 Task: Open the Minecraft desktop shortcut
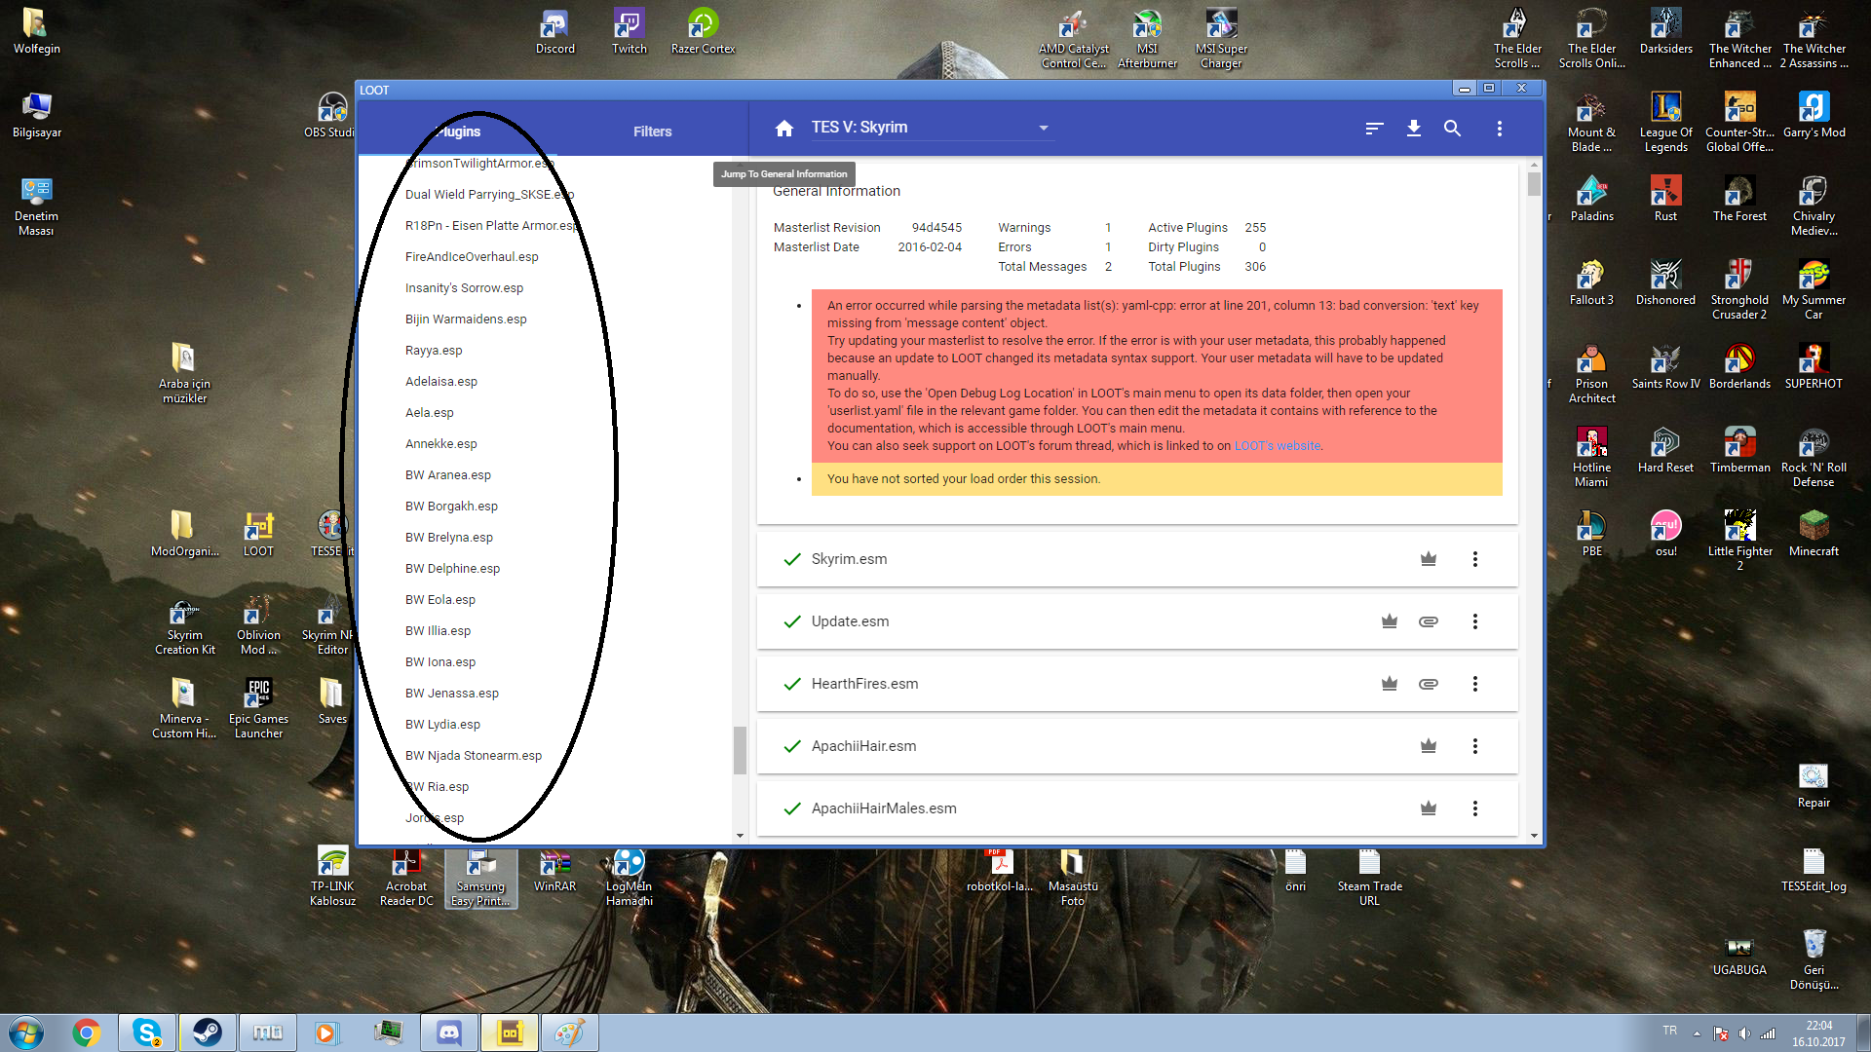(x=1814, y=532)
